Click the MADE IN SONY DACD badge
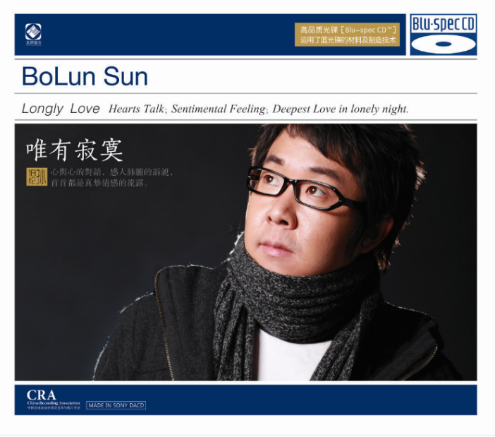Image resolution: width=495 pixels, height=437 pixels. click(116, 405)
